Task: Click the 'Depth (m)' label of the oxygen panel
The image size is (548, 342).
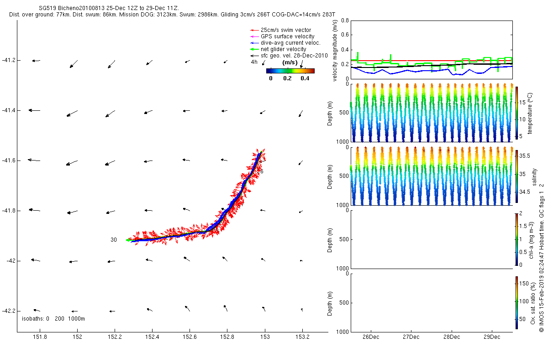Action: coord(331,302)
